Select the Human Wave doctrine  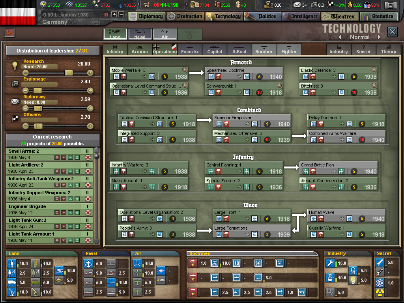(x=346, y=216)
